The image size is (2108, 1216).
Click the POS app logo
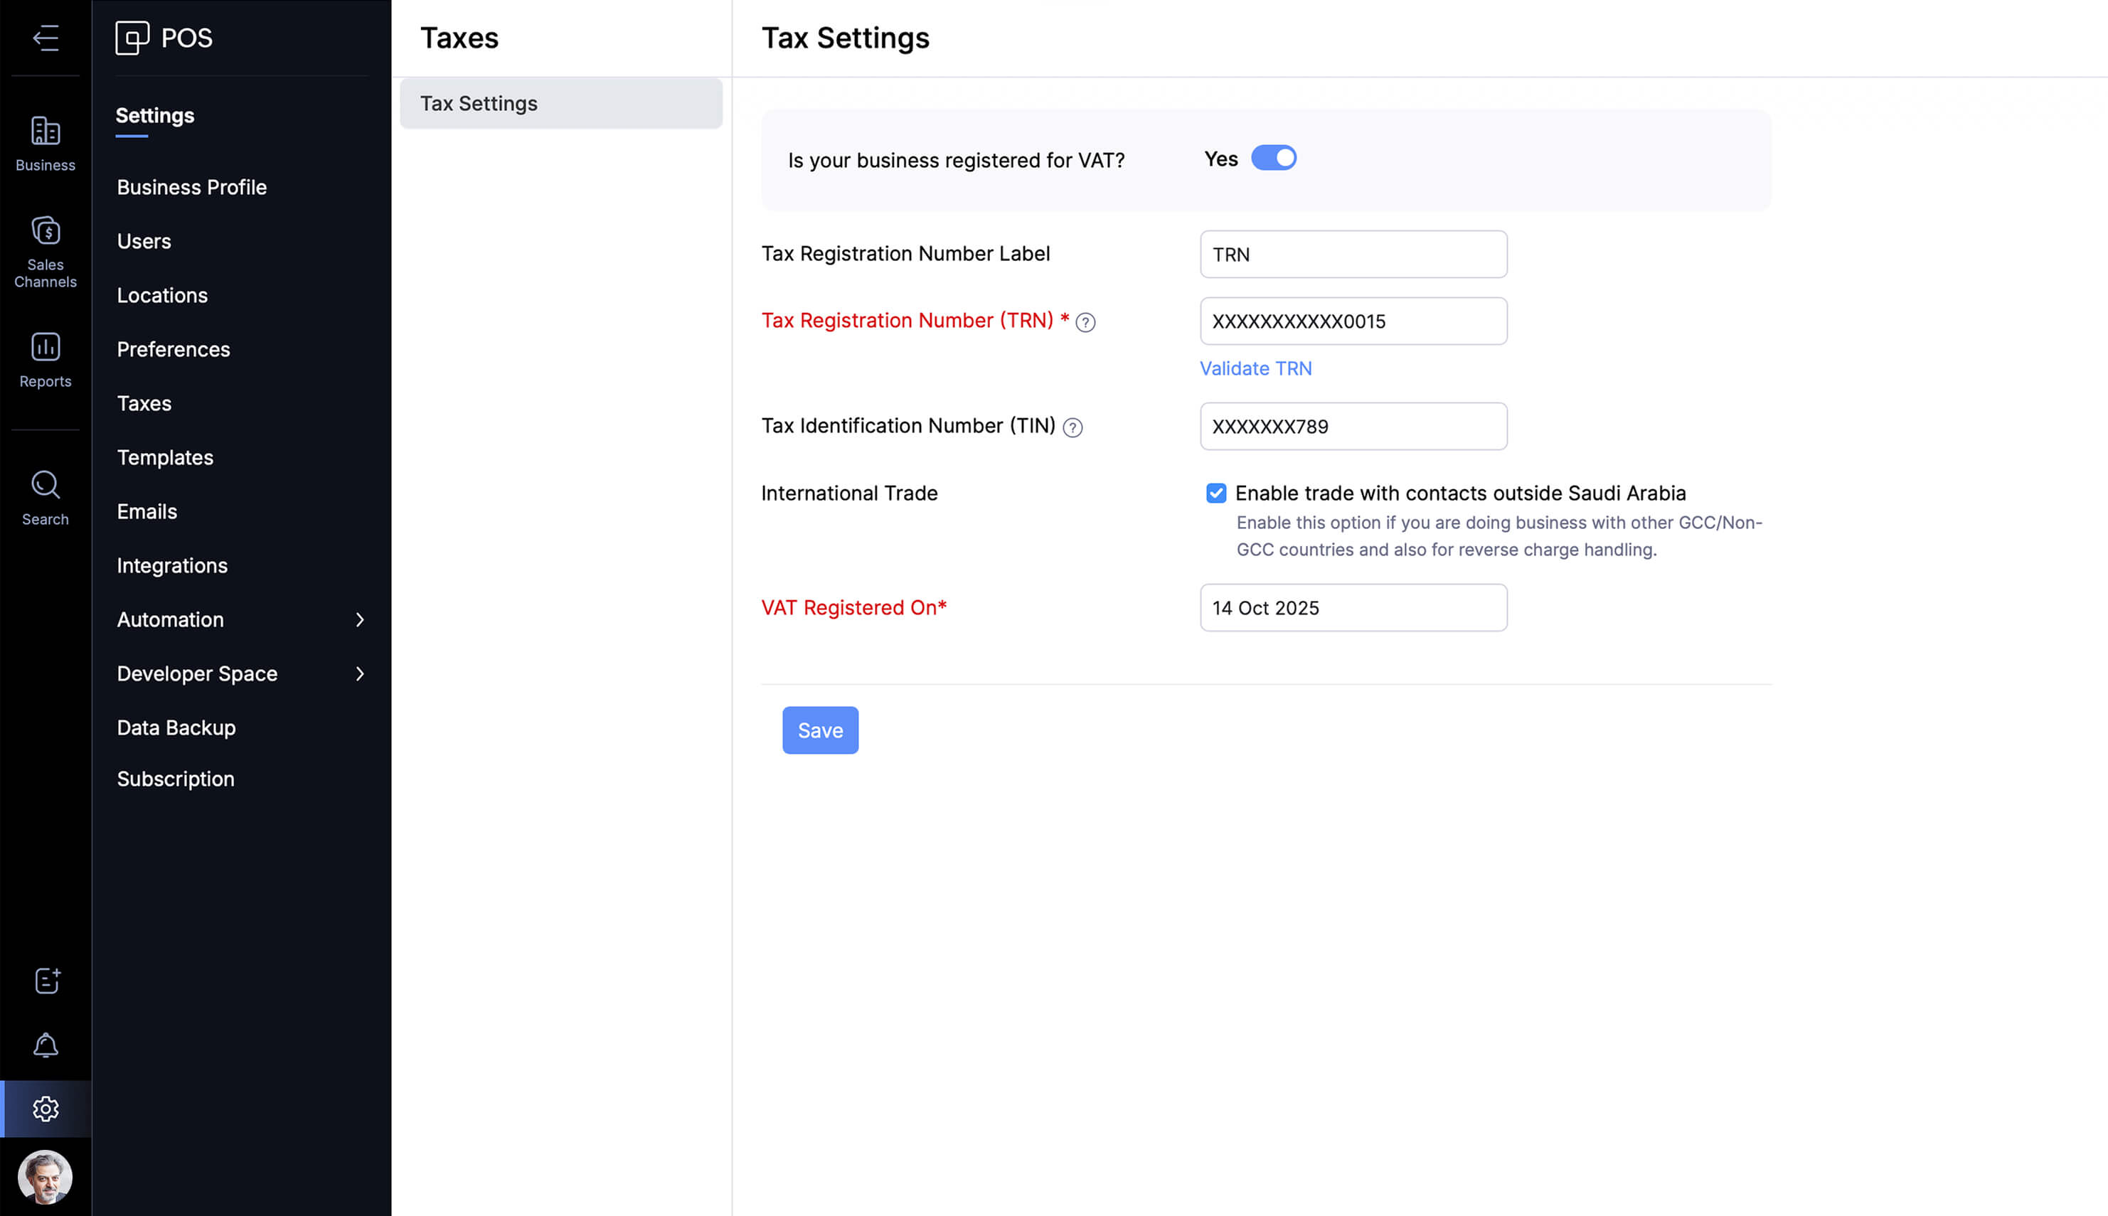tap(164, 38)
